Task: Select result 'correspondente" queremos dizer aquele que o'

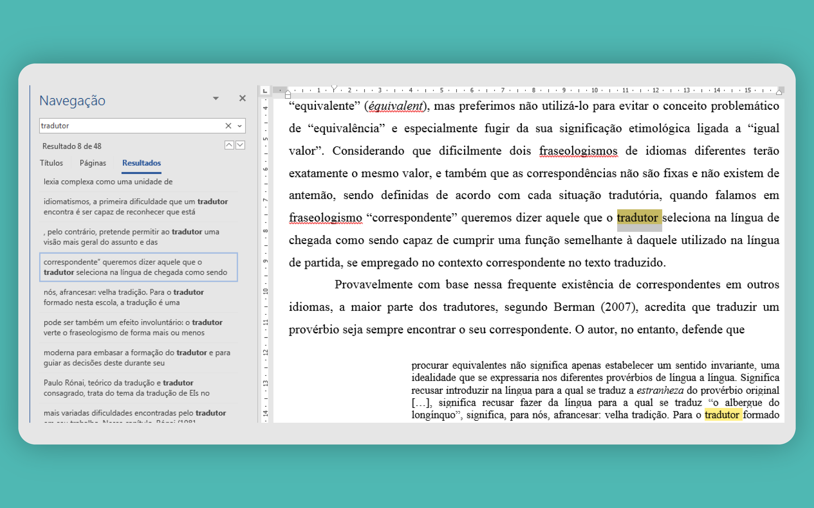Action: [x=139, y=267]
